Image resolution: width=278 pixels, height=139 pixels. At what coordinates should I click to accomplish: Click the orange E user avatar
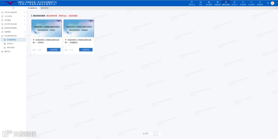pyautogui.click(x=273, y=3)
